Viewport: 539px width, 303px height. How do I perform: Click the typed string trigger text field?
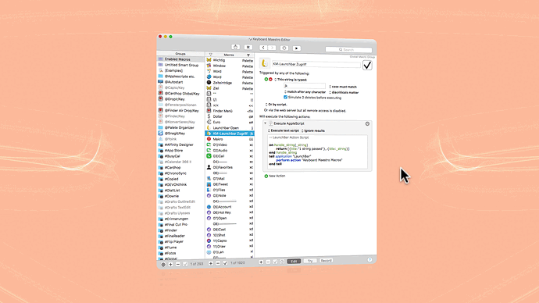(305, 86)
